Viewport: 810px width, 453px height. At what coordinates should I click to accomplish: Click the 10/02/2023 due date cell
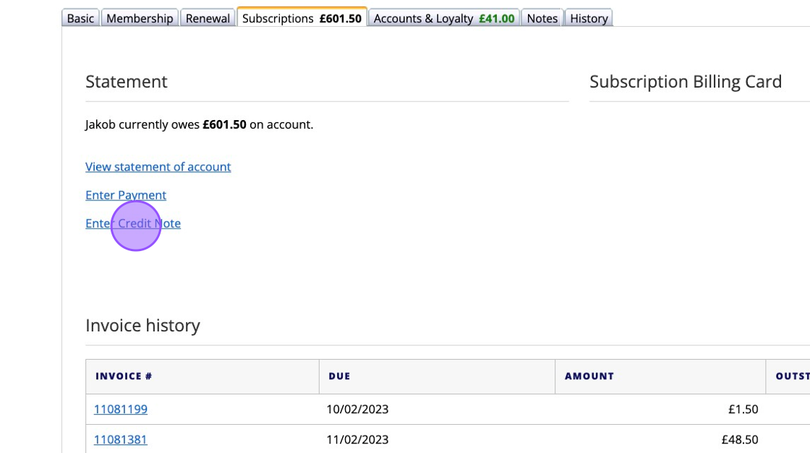tap(357, 409)
